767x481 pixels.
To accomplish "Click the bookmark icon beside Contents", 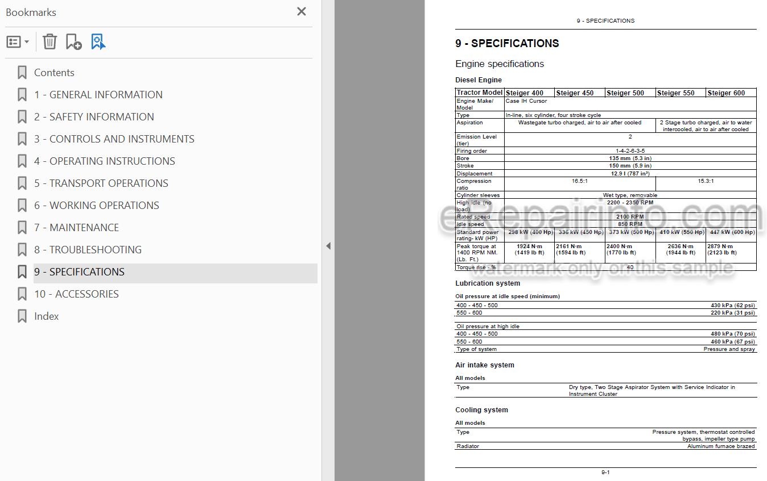I will tap(22, 73).
